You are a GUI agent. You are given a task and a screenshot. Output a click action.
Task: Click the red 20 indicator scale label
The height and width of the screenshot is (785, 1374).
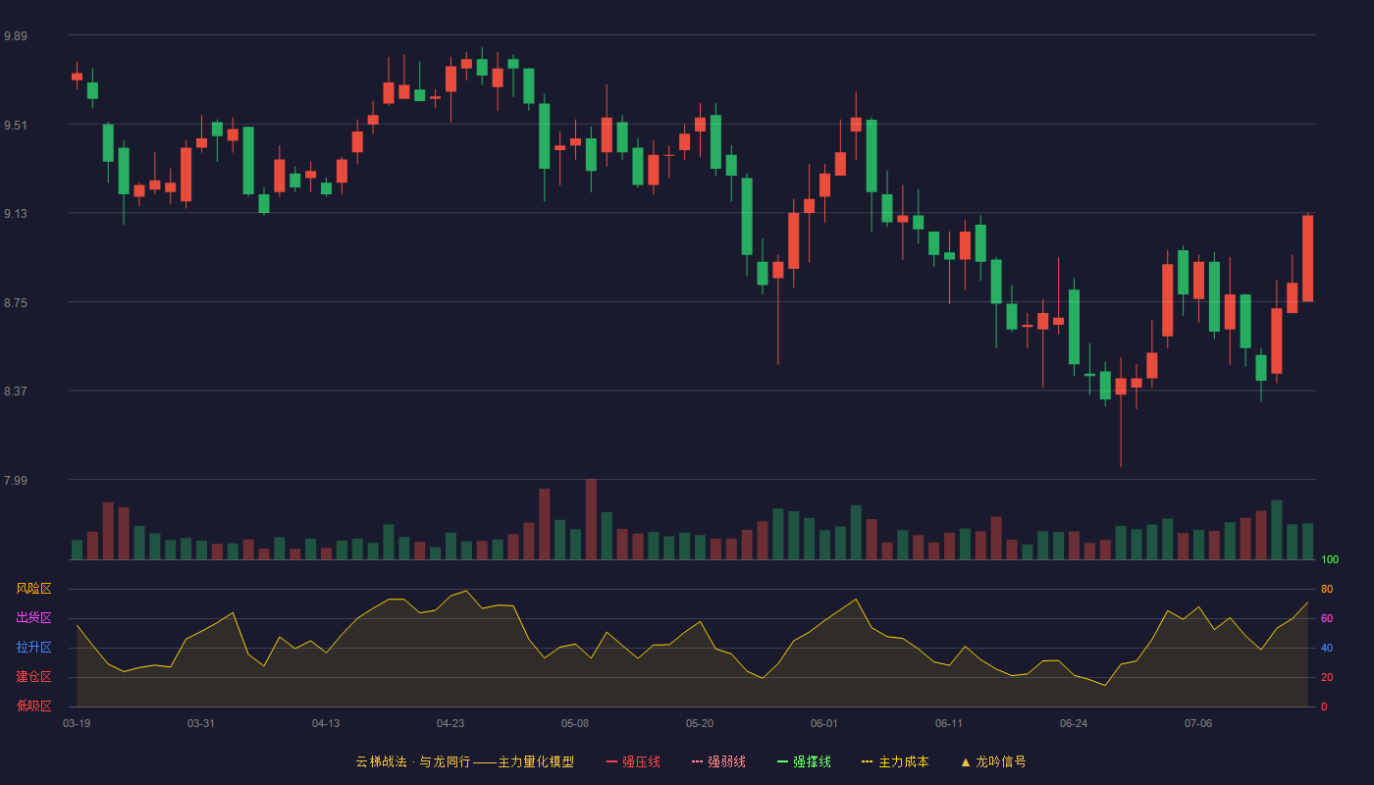(x=1327, y=677)
